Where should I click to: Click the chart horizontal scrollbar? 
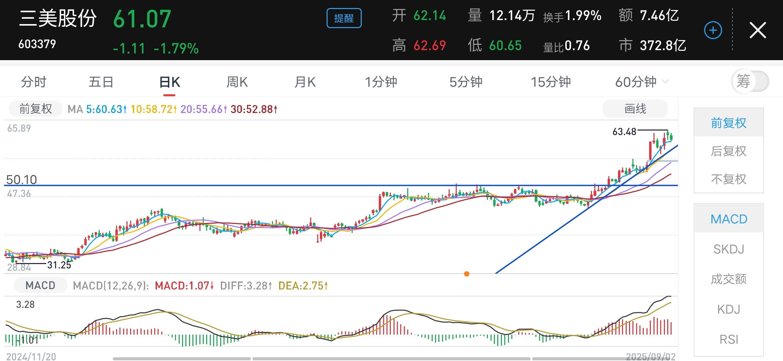coord(395,359)
